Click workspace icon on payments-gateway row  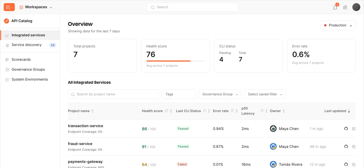354,164
